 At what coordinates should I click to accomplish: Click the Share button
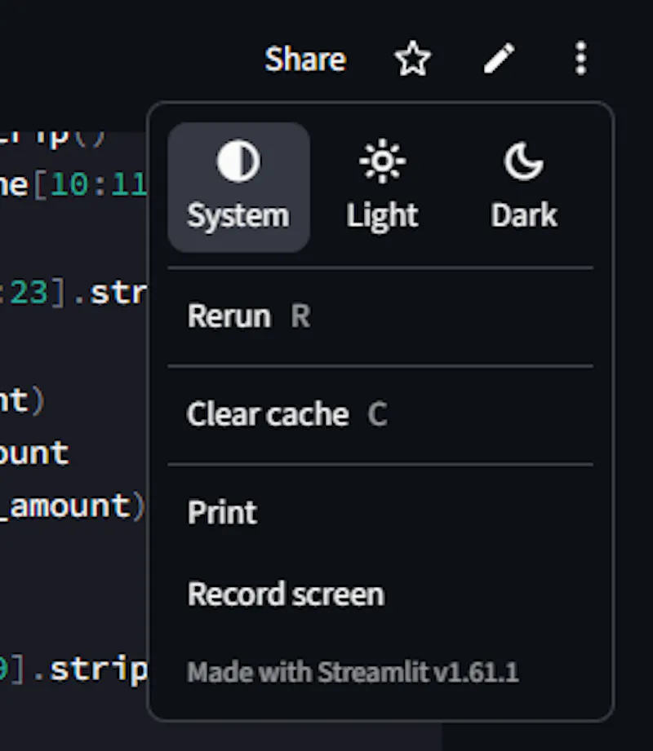point(305,59)
